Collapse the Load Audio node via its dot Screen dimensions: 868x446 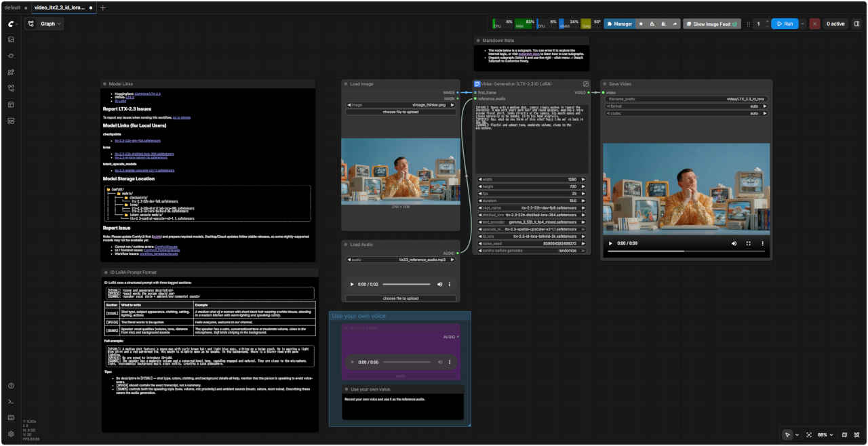point(346,245)
